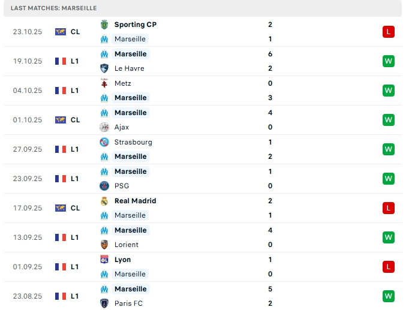The image size is (409, 310).
Task: Click the win badge for Le Havre match
Action: pyautogui.click(x=389, y=61)
